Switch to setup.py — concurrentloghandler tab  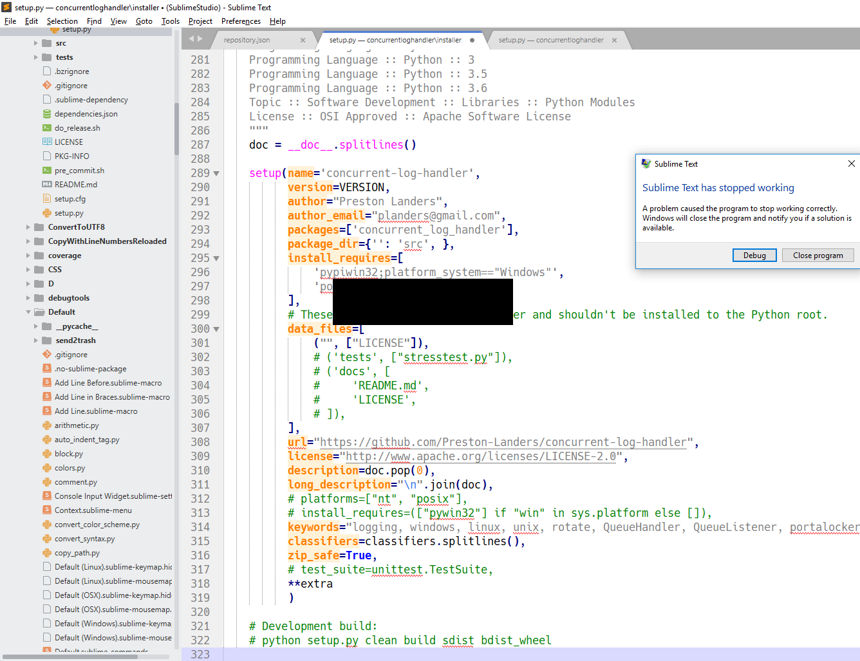click(550, 40)
